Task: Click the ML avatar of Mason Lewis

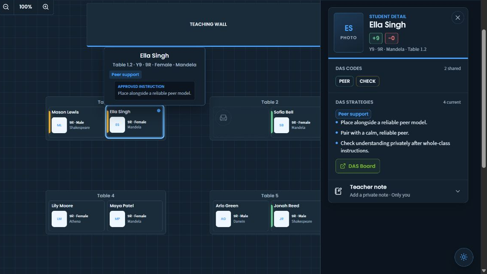Action: (59, 125)
